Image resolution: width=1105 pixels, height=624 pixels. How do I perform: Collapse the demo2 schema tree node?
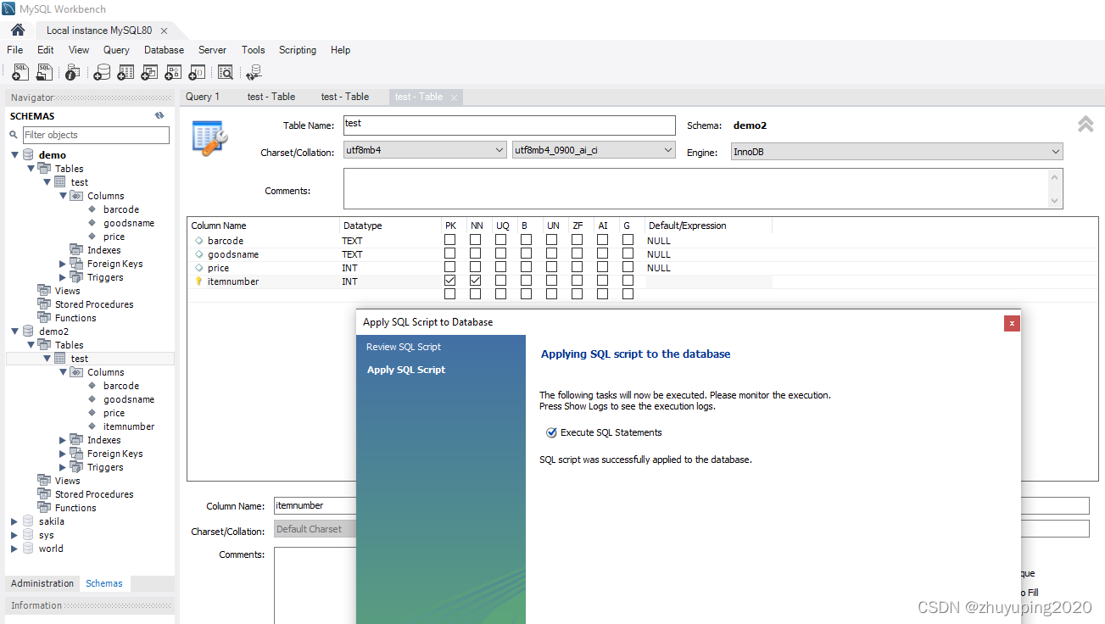pos(14,331)
